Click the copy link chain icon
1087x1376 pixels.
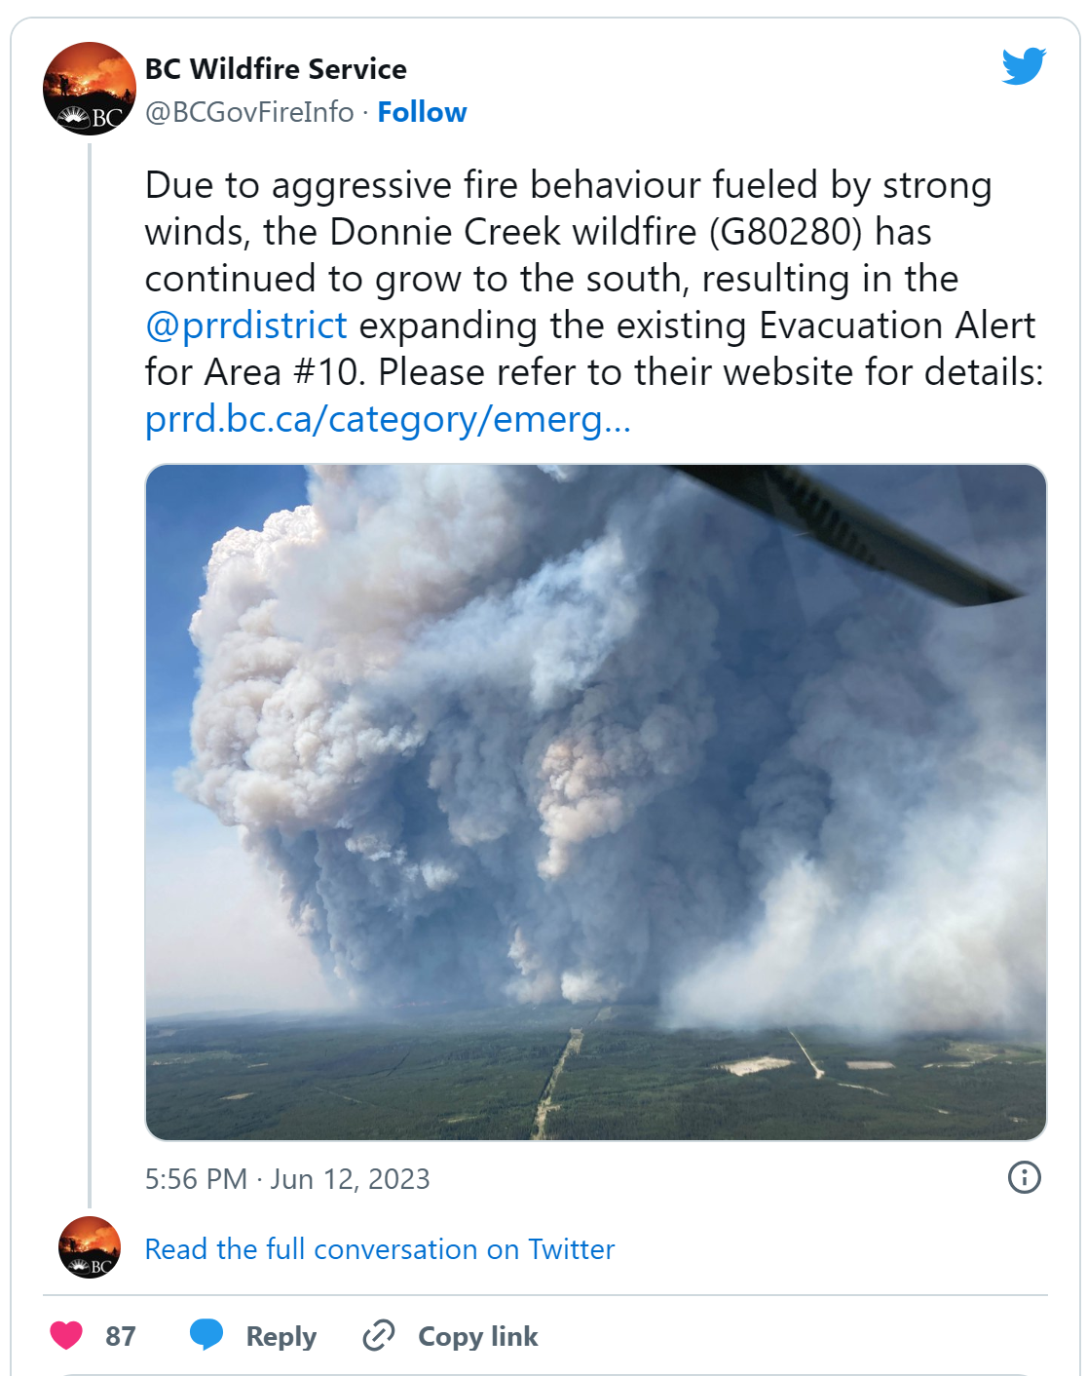point(378,1335)
